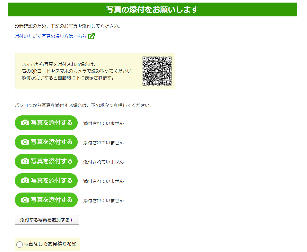This screenshot has width=307, height=252.
Task: Click camera icon on first attach button
Action: 25,123
